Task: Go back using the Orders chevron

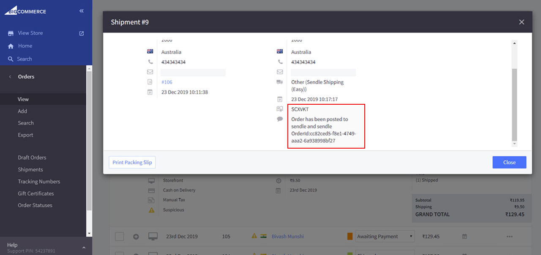Action: click(10, 77)
